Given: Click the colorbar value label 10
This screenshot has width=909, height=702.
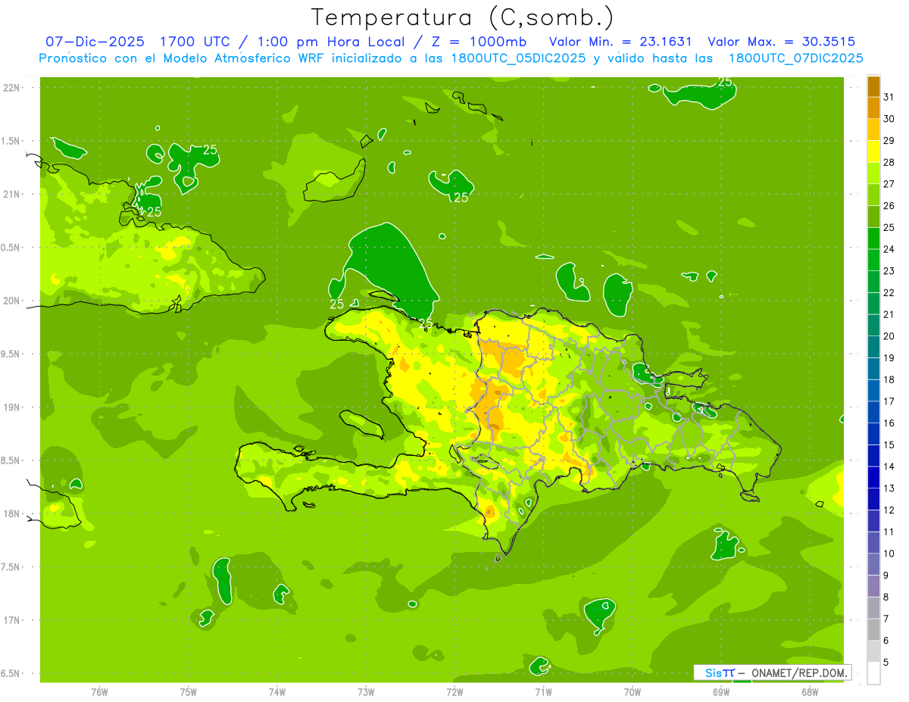Looking at the screenshot, I should pos(889,554).
